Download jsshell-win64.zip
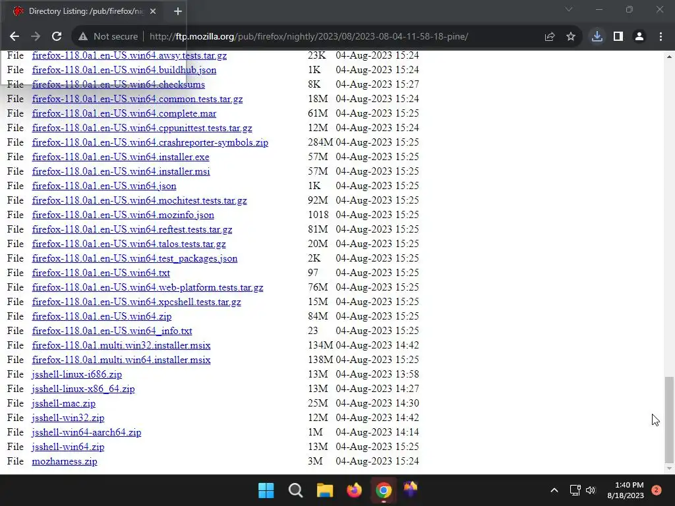The image size is (675, 506). 68,447
